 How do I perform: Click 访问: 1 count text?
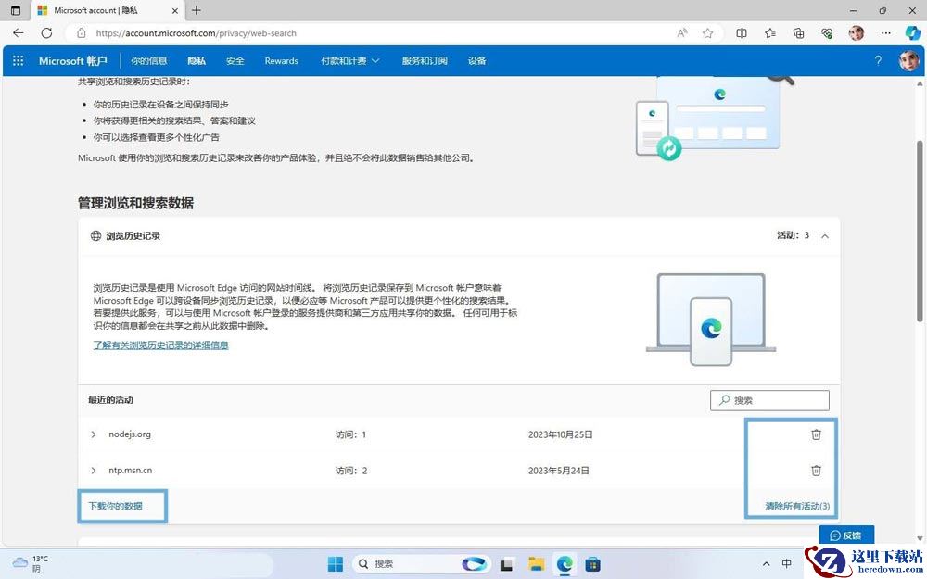click(351, 434)
